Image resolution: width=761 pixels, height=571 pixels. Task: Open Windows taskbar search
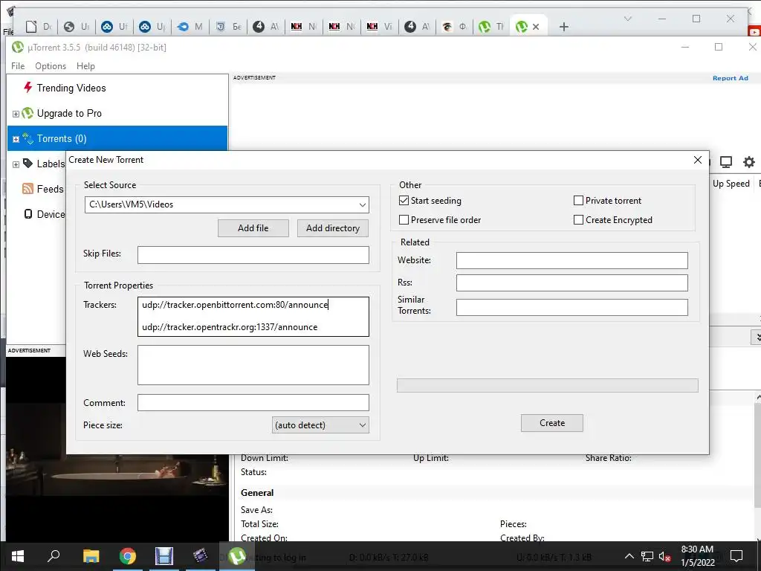coord(54,556)
